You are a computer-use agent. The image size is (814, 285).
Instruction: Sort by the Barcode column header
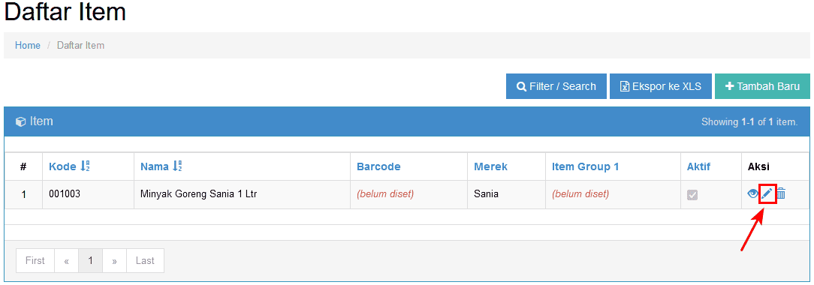(x=378, y=166)
